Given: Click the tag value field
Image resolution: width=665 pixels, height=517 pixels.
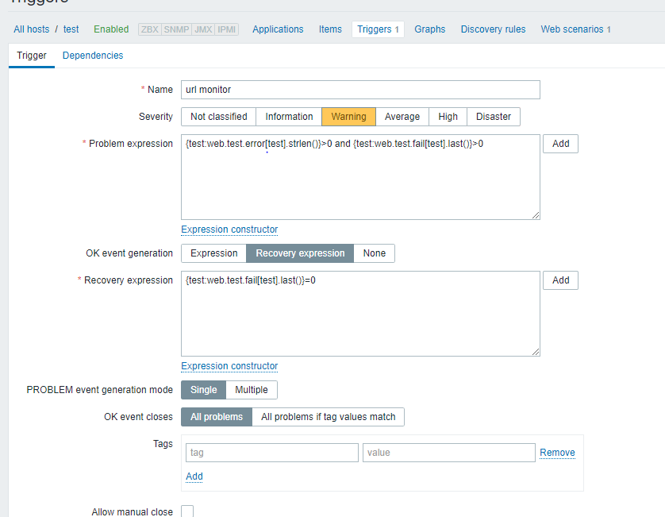Looking at the screenshot, I should (x=448, y=453).
